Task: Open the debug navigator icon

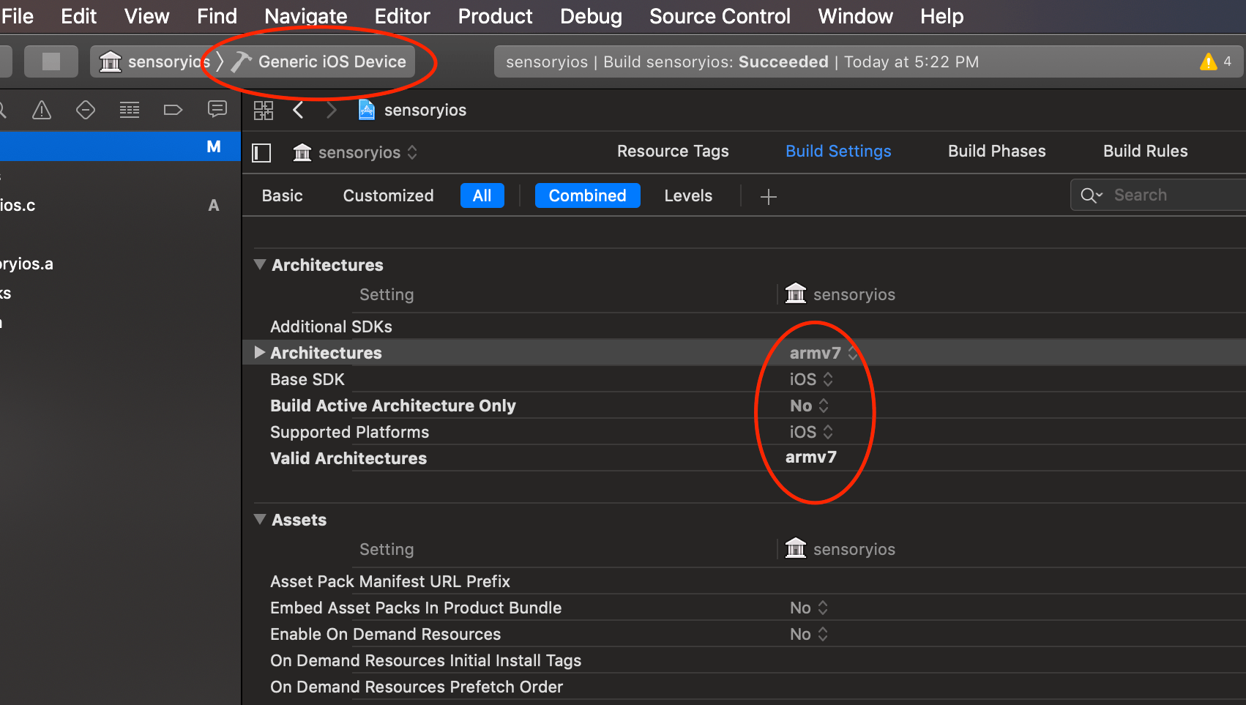Action: [130, 111]
